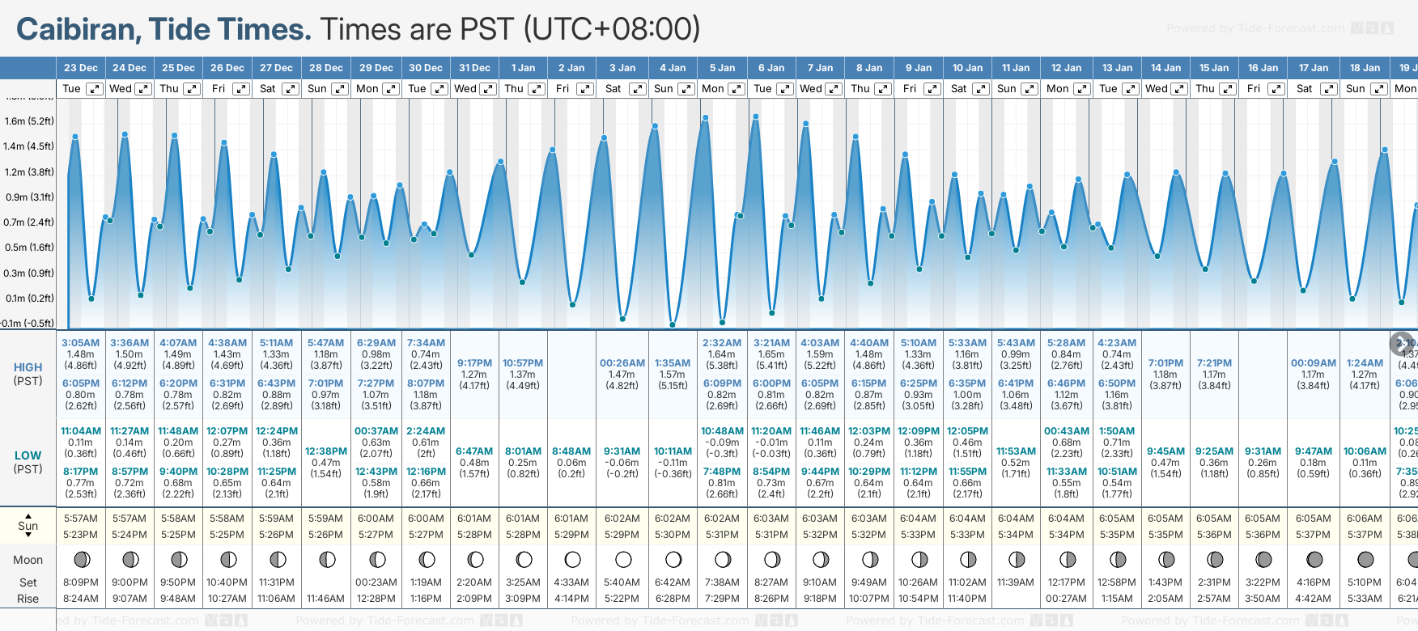Expand Wed 14 Jan tide details
The height and width of the screenshot is (631, 1418).
(1179, 89)
